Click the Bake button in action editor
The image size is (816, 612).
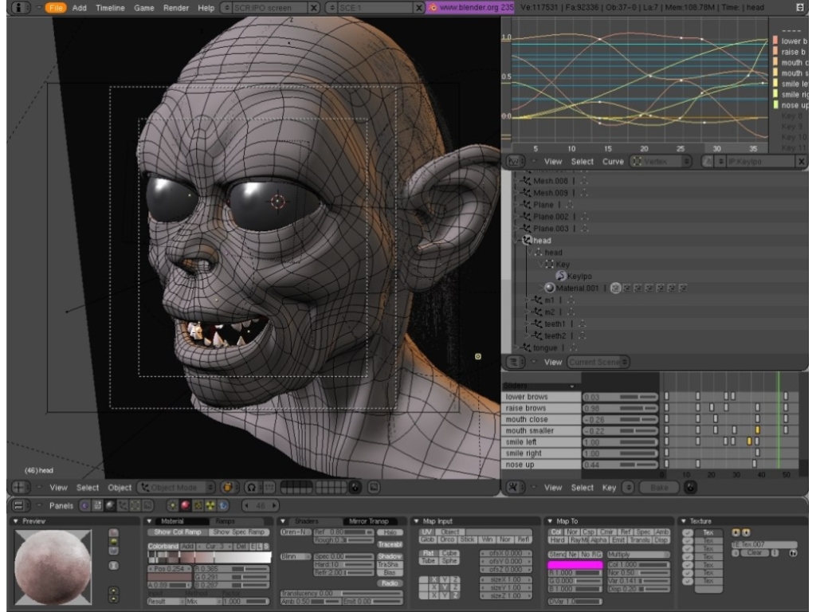coord(659,487)
